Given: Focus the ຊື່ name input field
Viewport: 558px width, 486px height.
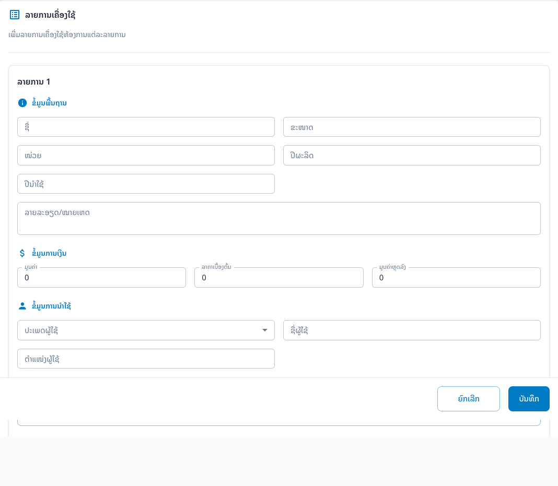Looking at the screenshot, I should [146, 127].
